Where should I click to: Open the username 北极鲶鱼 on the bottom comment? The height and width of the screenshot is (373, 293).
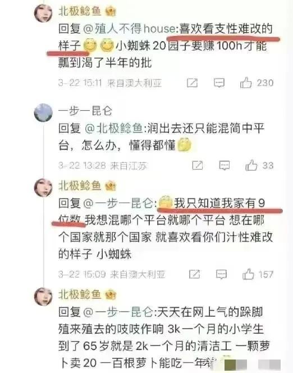pos(80,295)
